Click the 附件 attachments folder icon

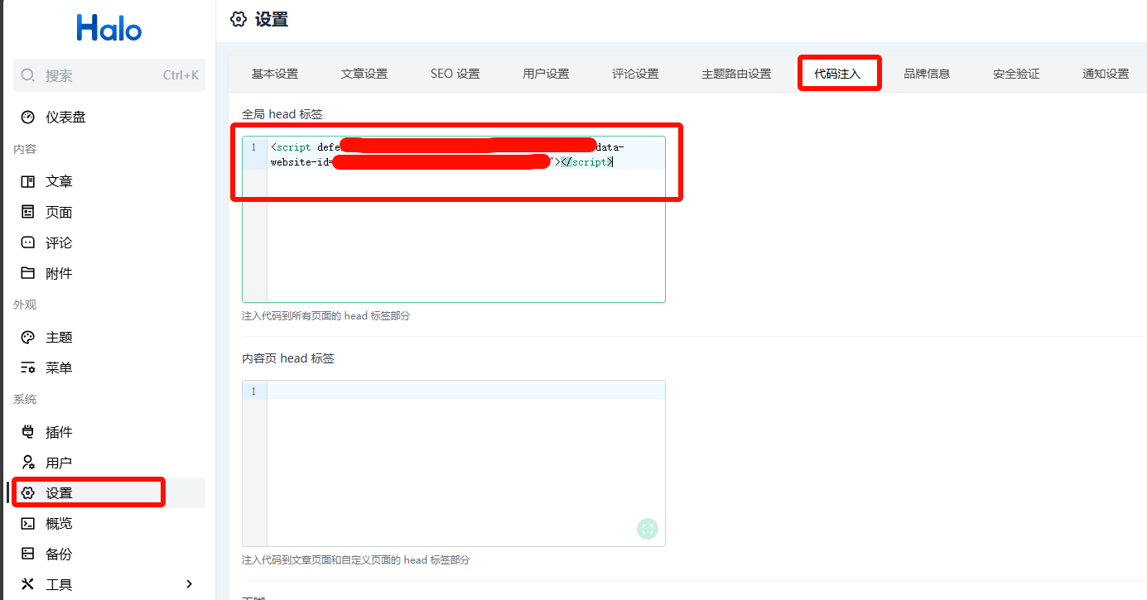point(28,273)
